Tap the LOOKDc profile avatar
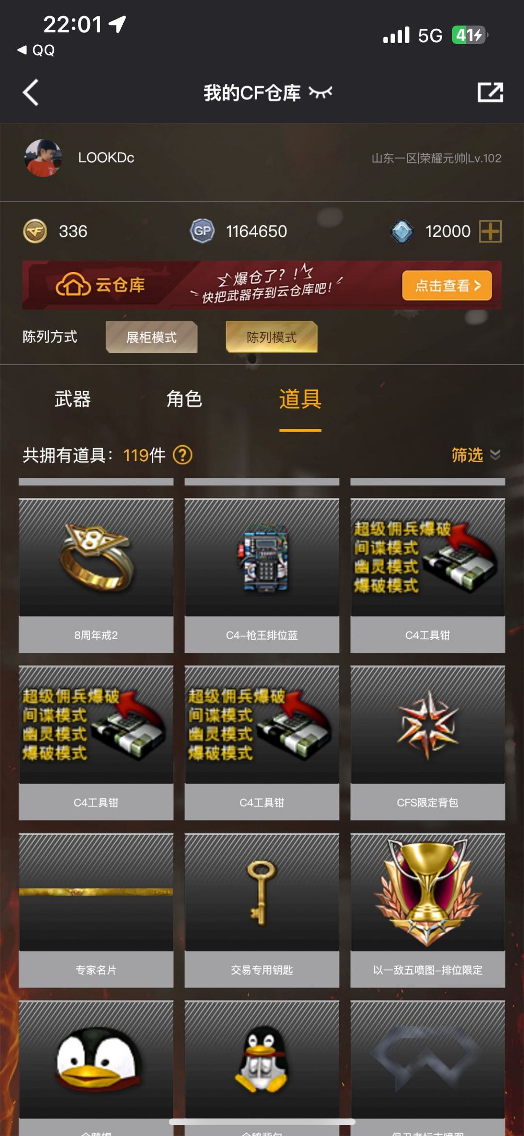The image size is (524, 1136). coord(43,158)
